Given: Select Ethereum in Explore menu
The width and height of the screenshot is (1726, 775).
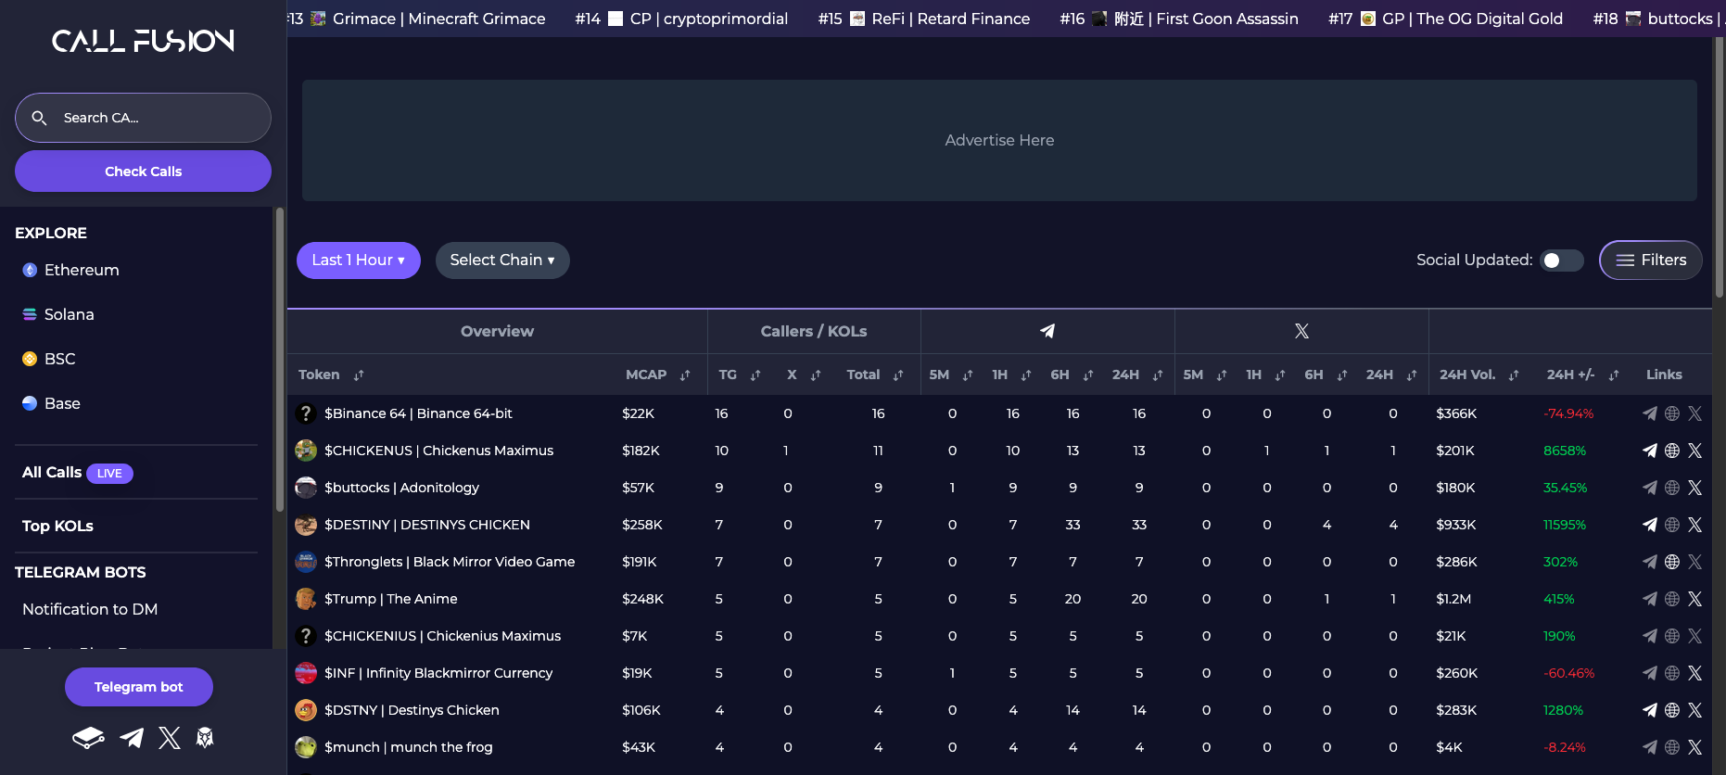Looking at the screenshot, I should 70,270.
